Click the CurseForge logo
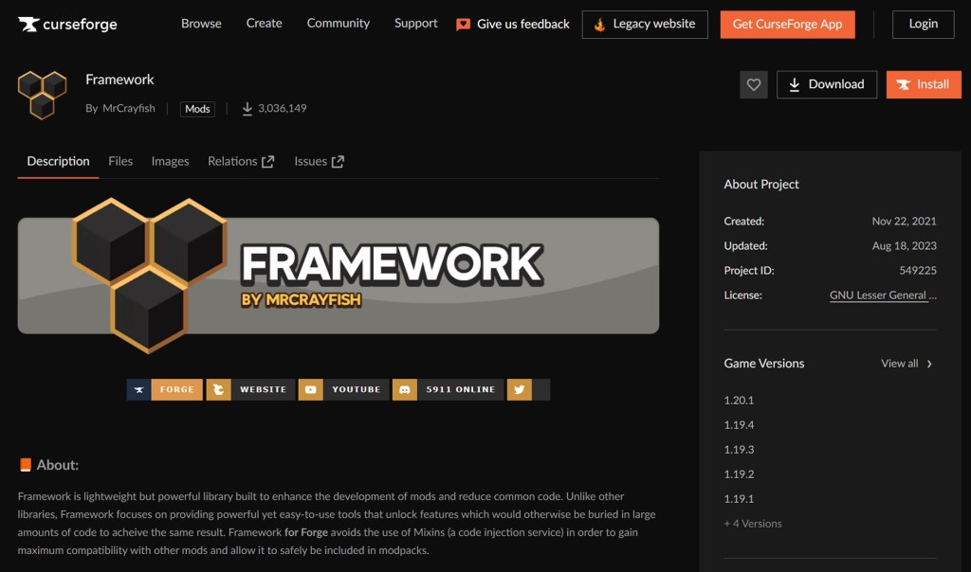The height and width of the screenshot is (572, 971). pos(67,24)
